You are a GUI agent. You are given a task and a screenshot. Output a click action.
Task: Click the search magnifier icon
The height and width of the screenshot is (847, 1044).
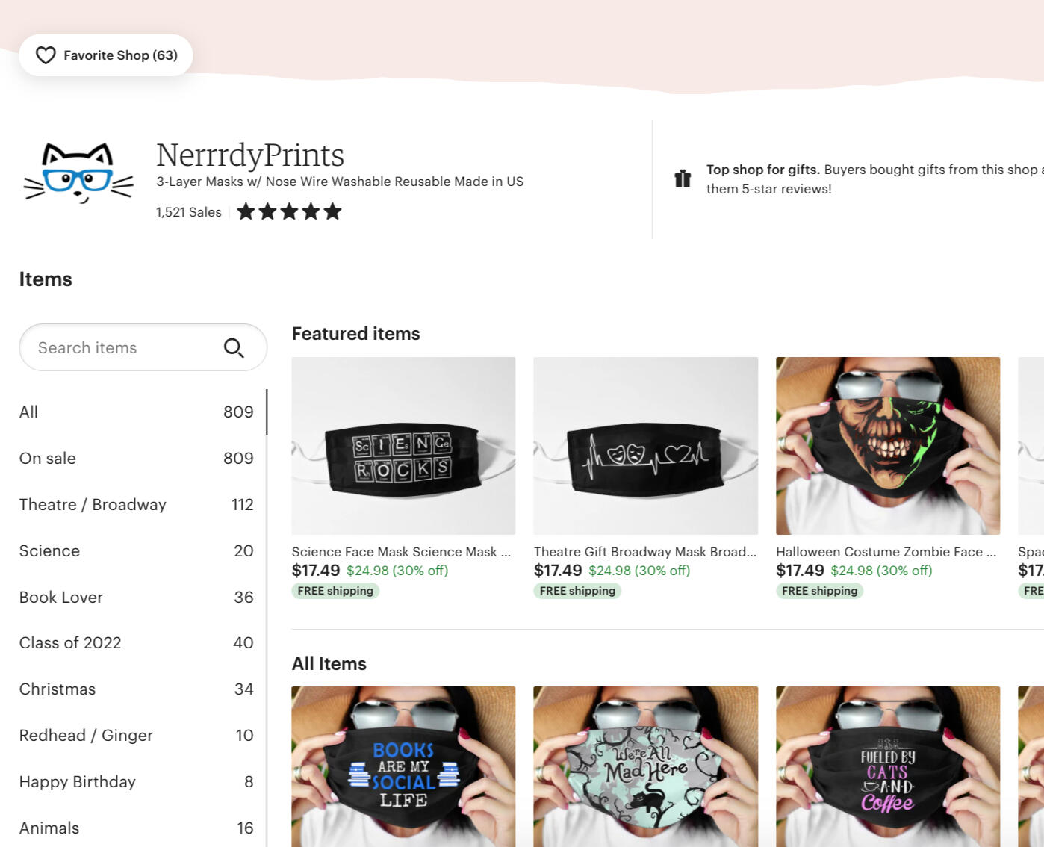coord(234,348)
